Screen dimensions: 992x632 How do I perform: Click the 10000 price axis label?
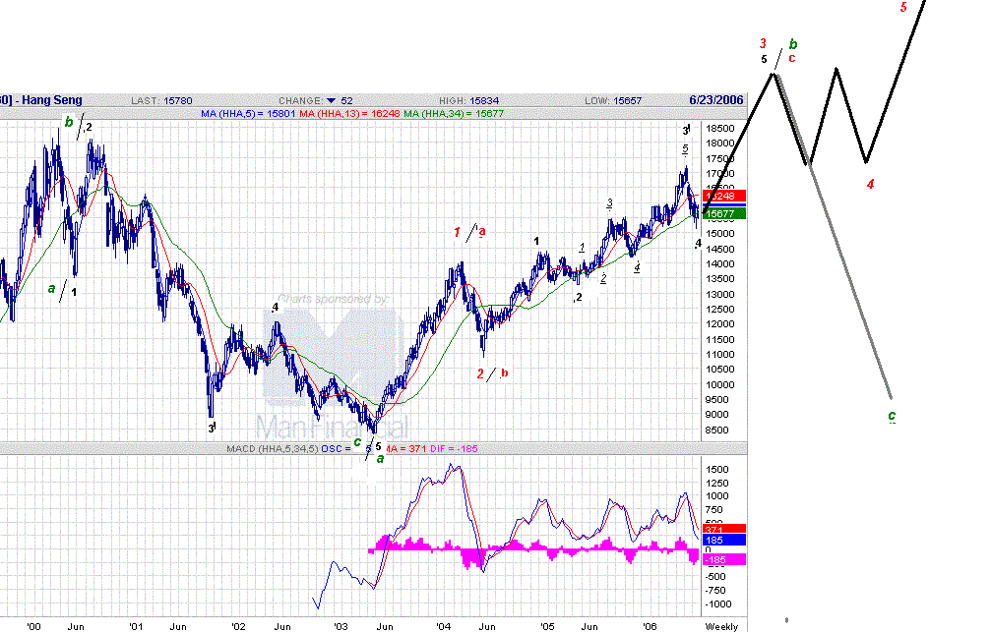pyautogui.click(x=720, y=385)
